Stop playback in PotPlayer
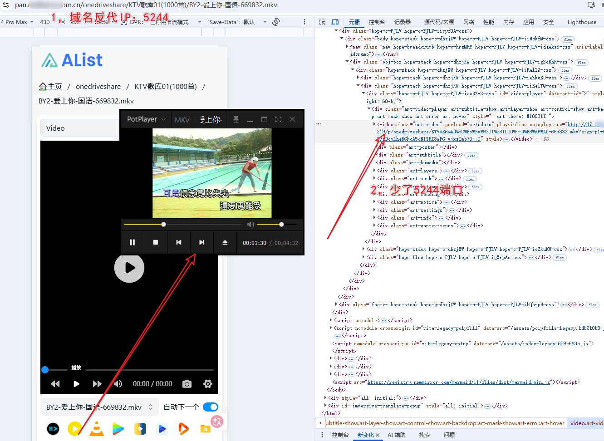 (156, 242)
